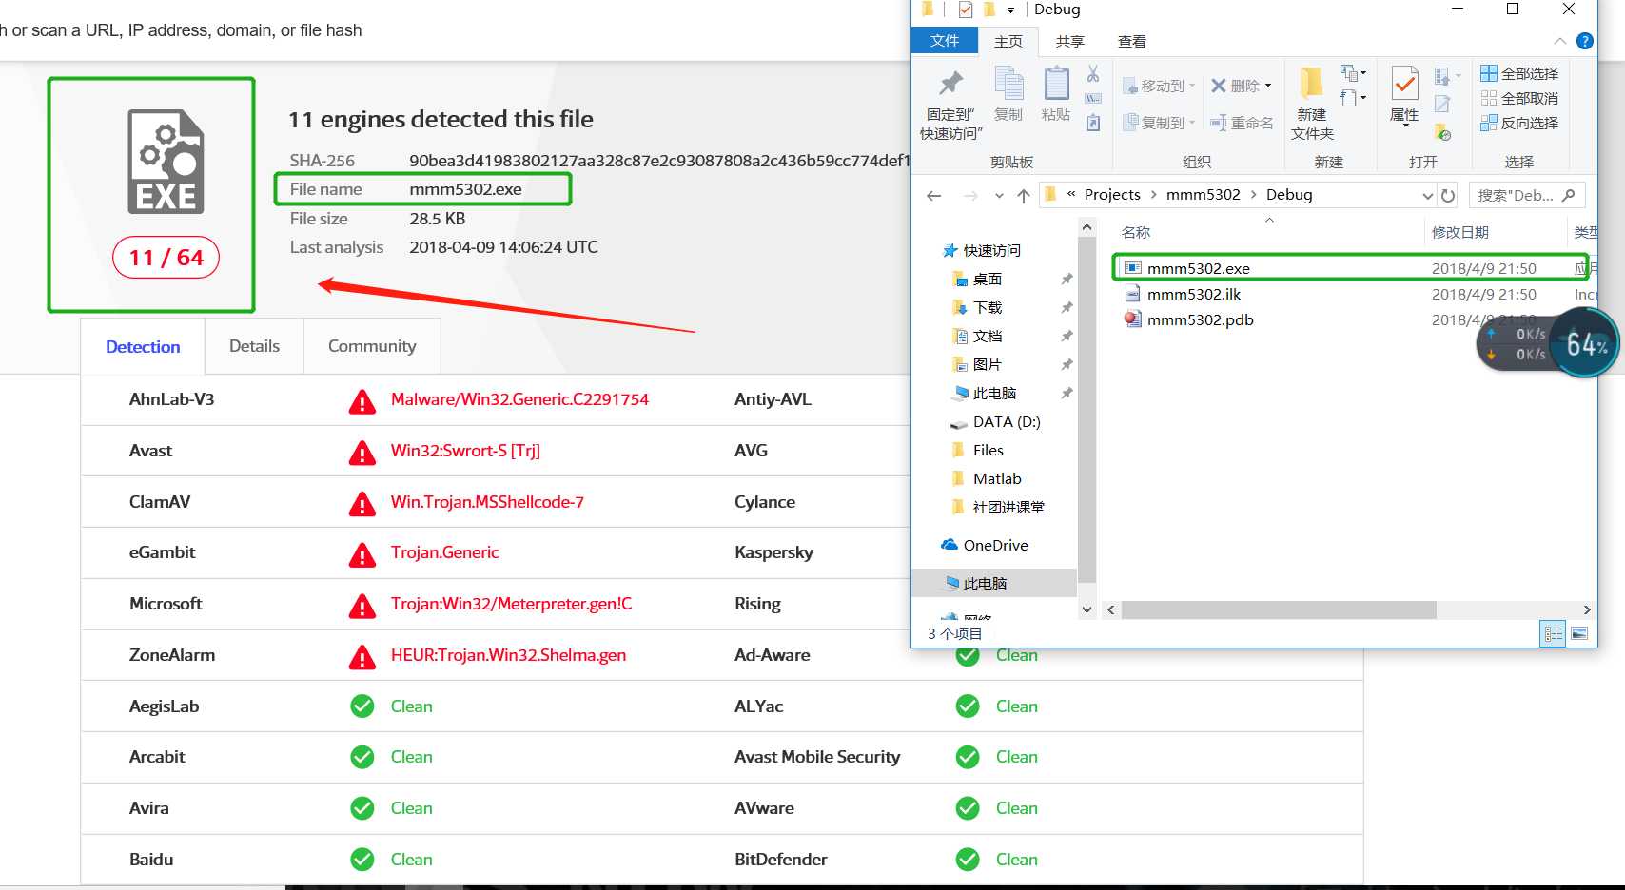Screen dimensions: 1625x890
Task: Create a new folder with 新建文件夹
Action: point(1312,104)
